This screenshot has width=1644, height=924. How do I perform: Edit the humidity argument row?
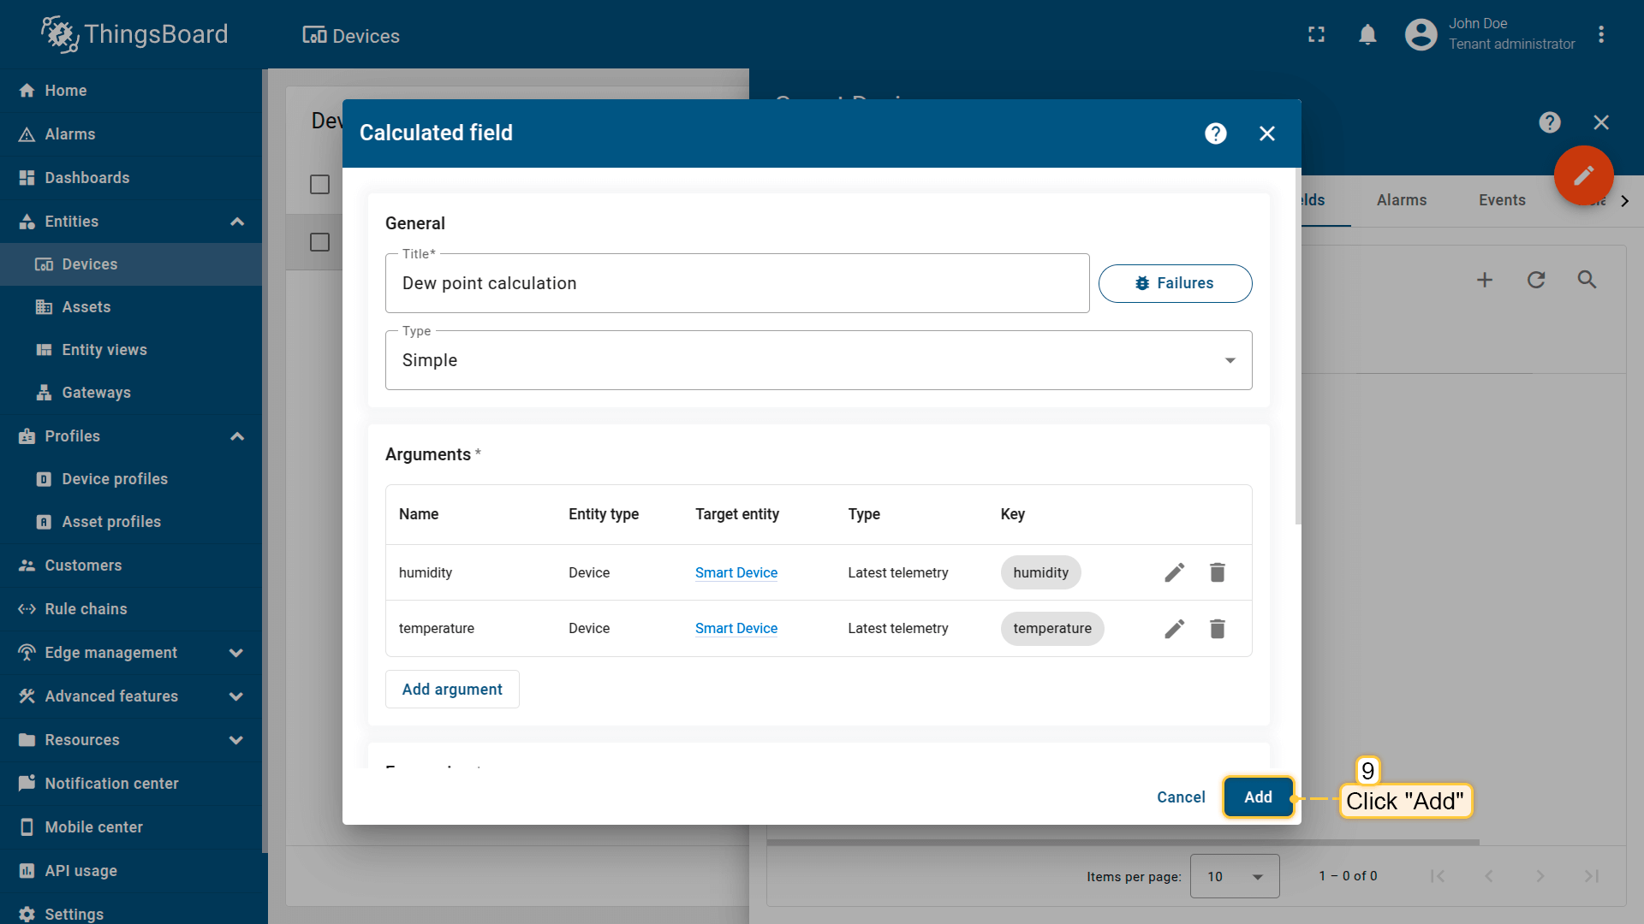point(1174,572)
